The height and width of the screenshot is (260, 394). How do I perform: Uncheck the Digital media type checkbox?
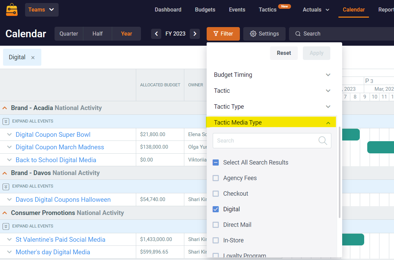coord(216,209)
